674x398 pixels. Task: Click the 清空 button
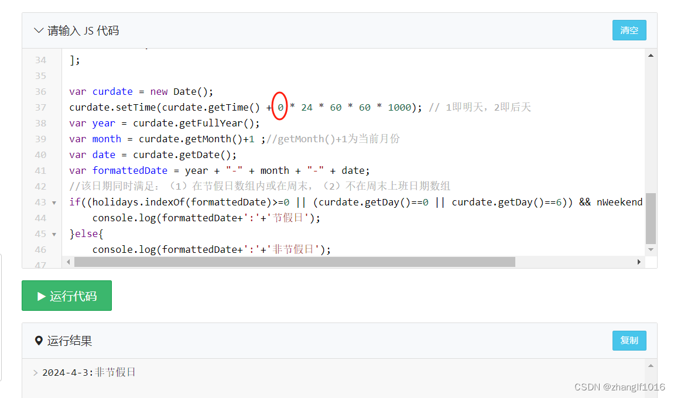point(629,30)
